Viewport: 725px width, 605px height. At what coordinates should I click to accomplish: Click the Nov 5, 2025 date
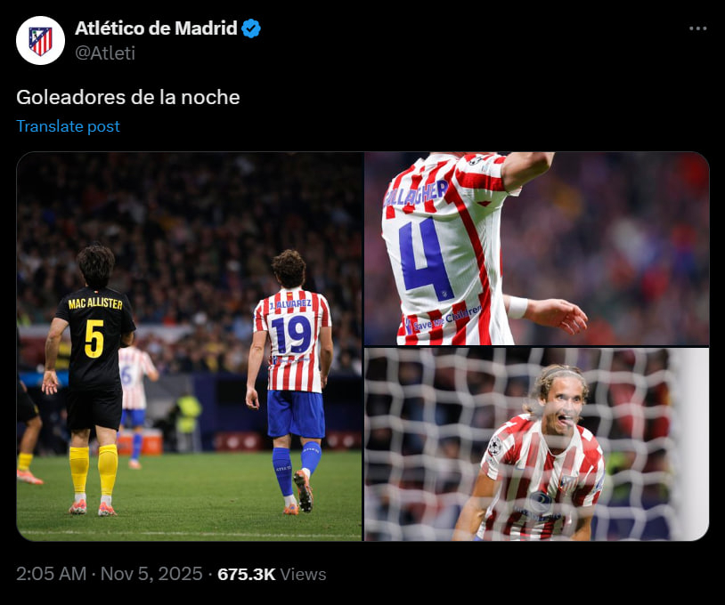(151, 574)
